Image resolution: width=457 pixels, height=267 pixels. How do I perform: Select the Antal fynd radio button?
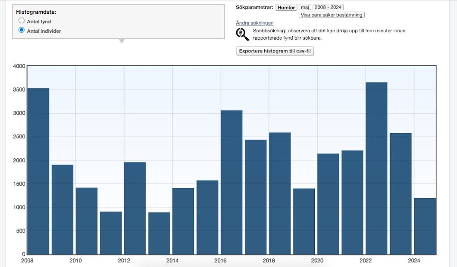point(22,21)
